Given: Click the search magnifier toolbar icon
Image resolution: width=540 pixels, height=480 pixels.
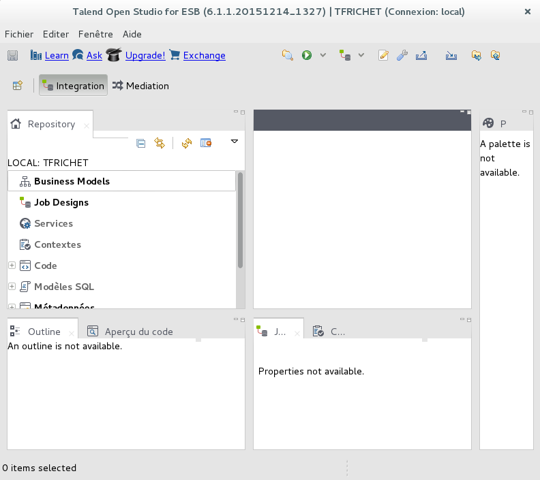Looking at the screenshot, I should 287,55.
